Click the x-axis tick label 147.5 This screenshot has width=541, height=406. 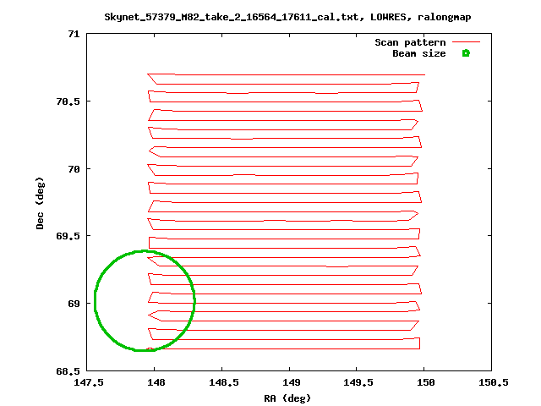pos(89,382)
